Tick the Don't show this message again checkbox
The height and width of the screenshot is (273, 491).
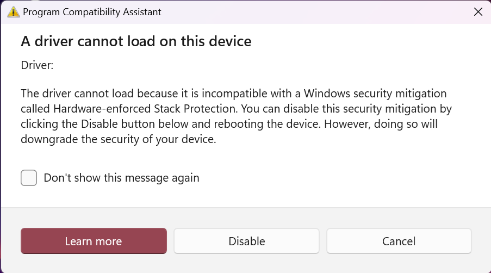[x=29, y=178]
